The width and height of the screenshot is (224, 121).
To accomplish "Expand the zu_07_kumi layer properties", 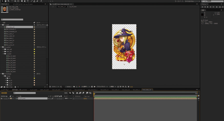I will point(9,98).
